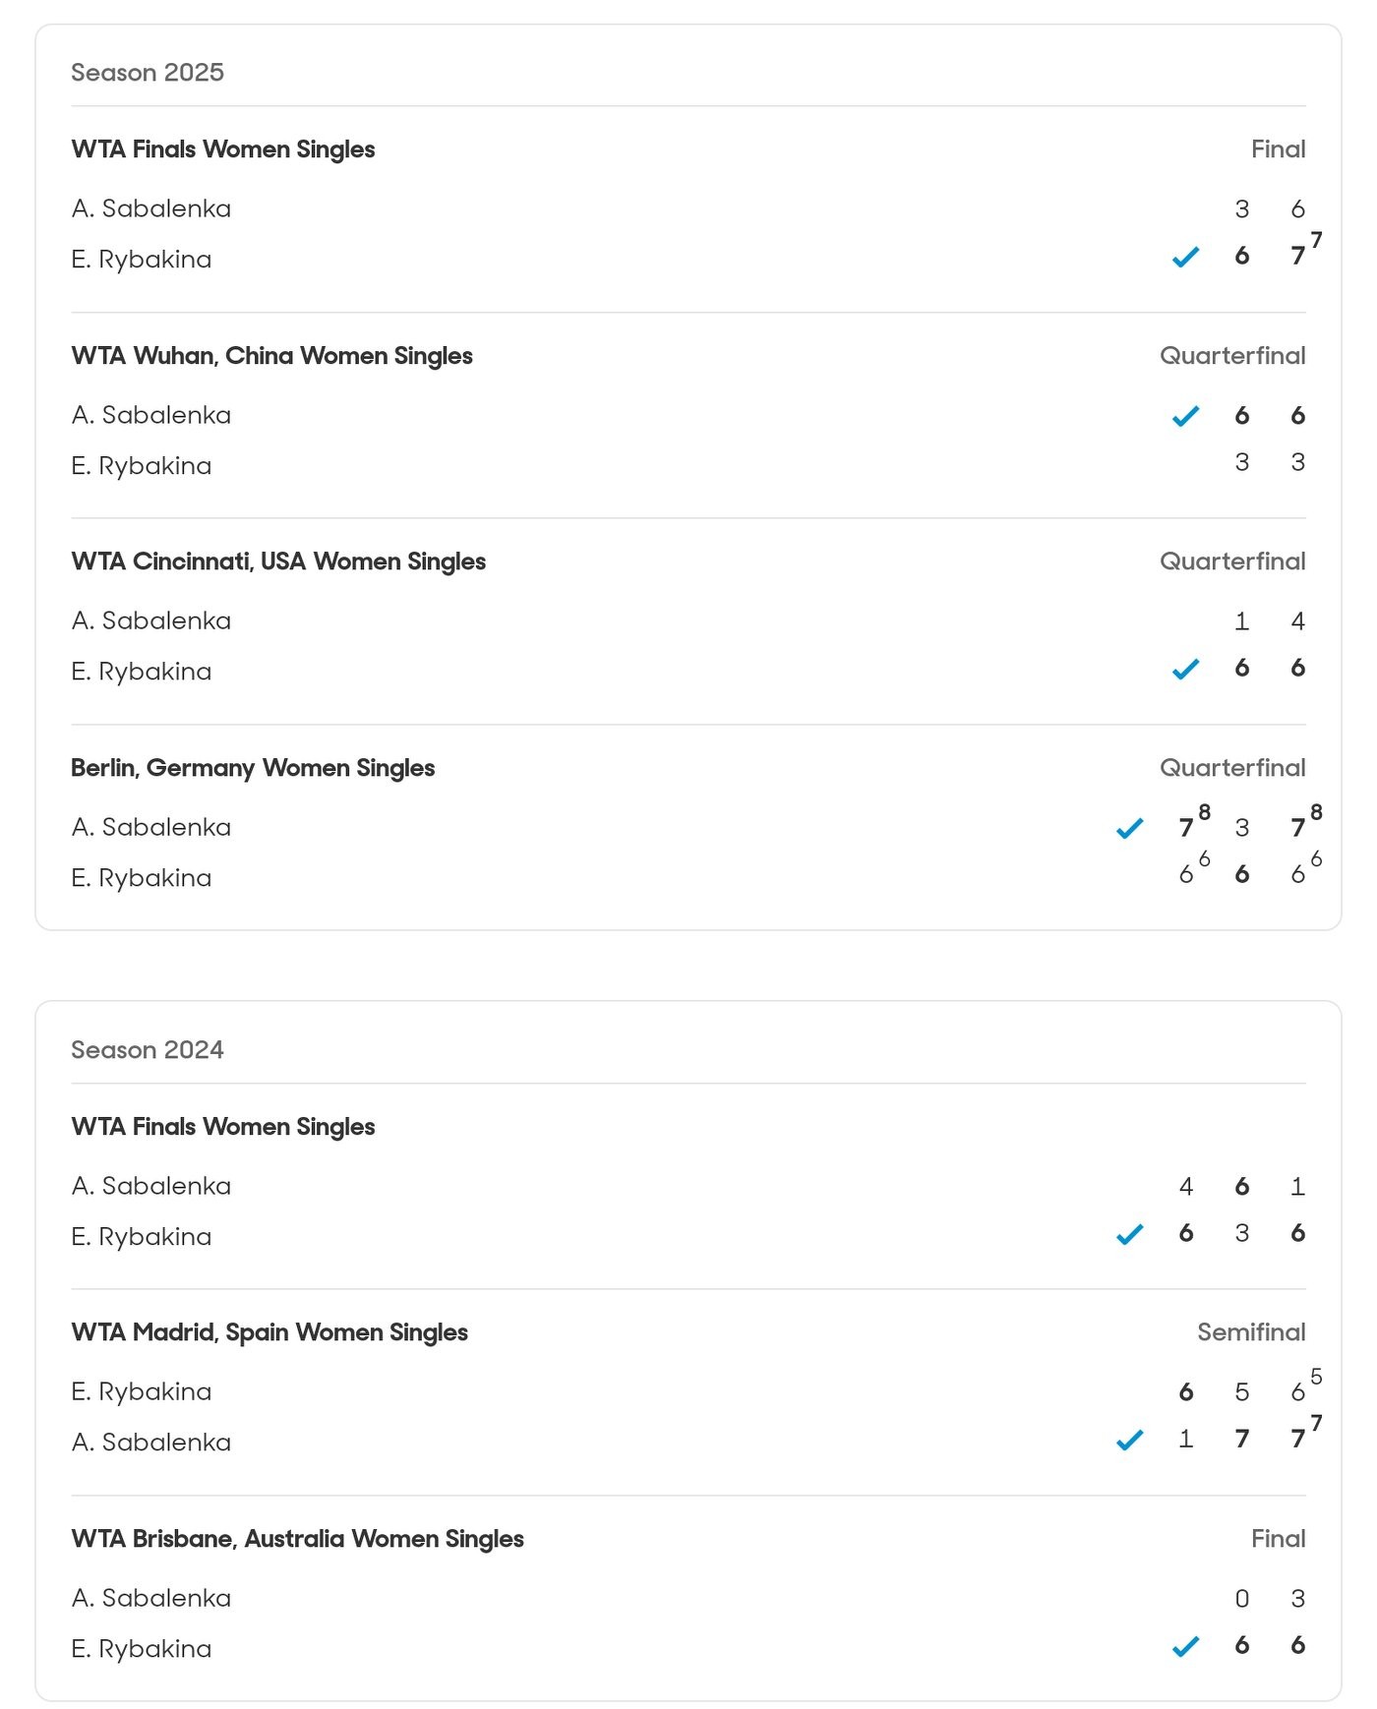Click the Season 2024 header
This screenshot has height=1709, width=1377.
(x=148, y=1050)
